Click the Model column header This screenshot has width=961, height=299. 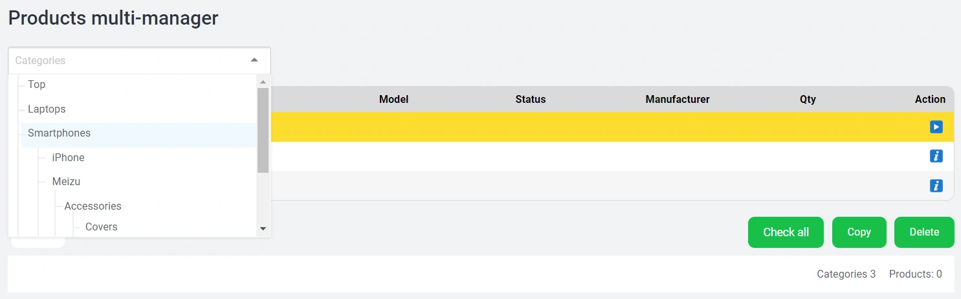click(x=393, y=100)
